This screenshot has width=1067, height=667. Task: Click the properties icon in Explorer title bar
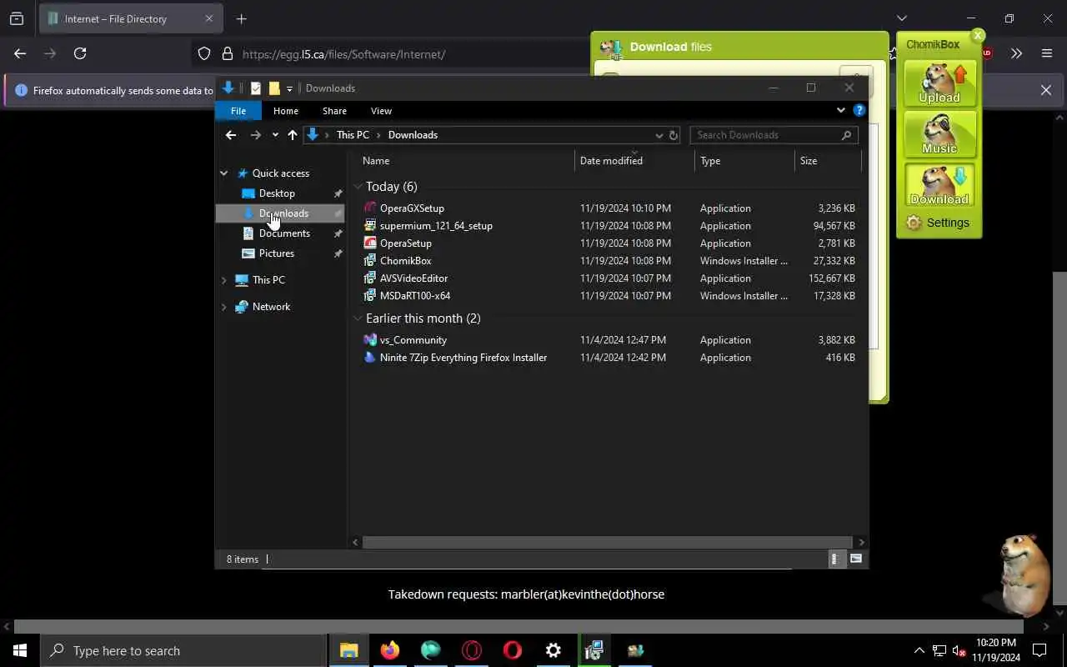pyautogui.click(x=255, y=88)
